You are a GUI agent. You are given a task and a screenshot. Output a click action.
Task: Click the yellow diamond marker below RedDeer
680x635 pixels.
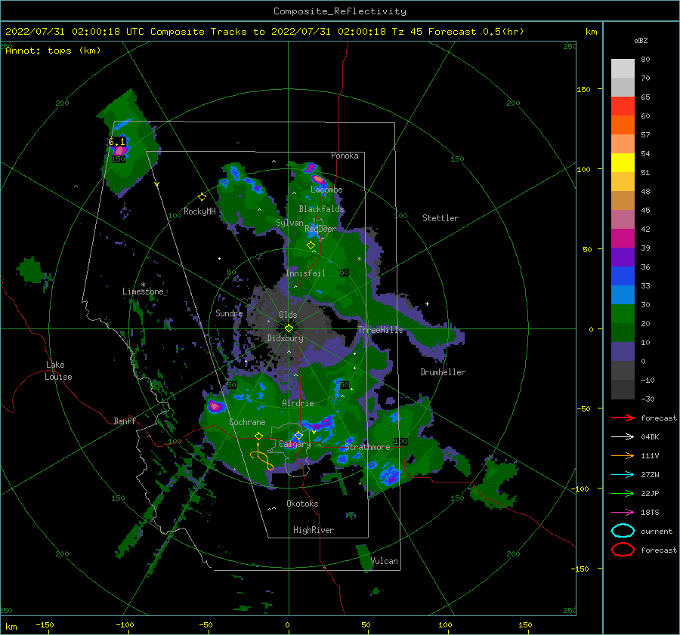[311, 245]
